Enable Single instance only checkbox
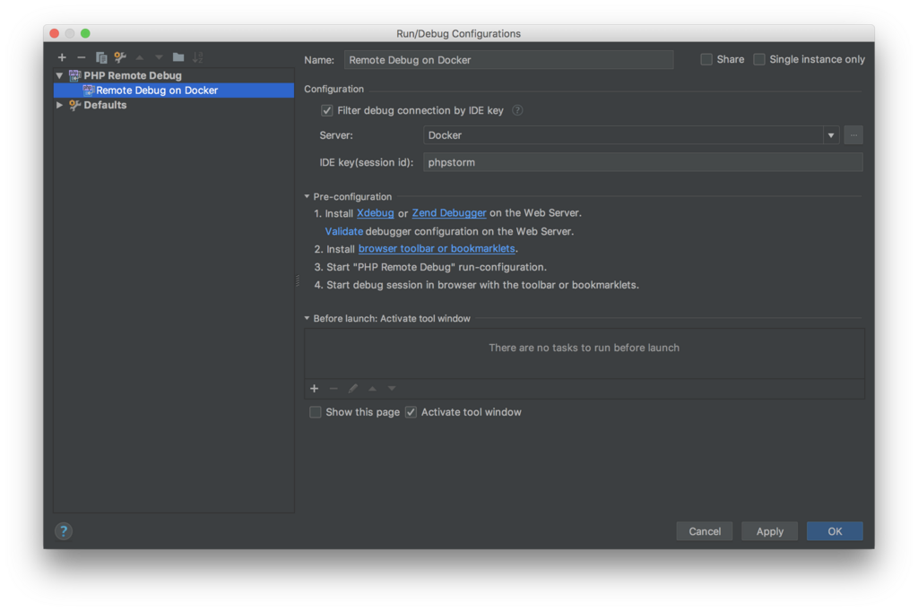 coord(759,60)
